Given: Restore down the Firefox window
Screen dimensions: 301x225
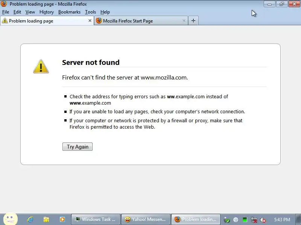Looking at the screenshot, I should click(281, 4).
